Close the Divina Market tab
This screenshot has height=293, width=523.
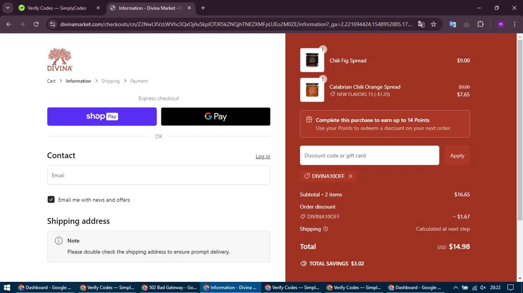click(189, 8)
